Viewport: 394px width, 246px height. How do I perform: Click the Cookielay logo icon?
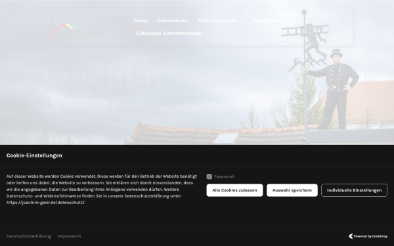coord(351,236)
